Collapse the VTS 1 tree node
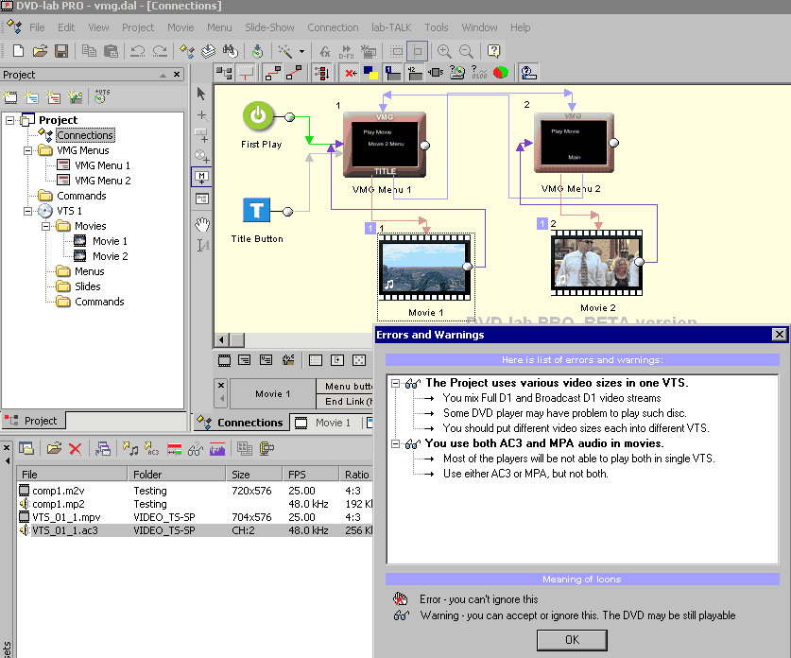The height and width of the screenshot is (658, 791). [x=27, y=211]
